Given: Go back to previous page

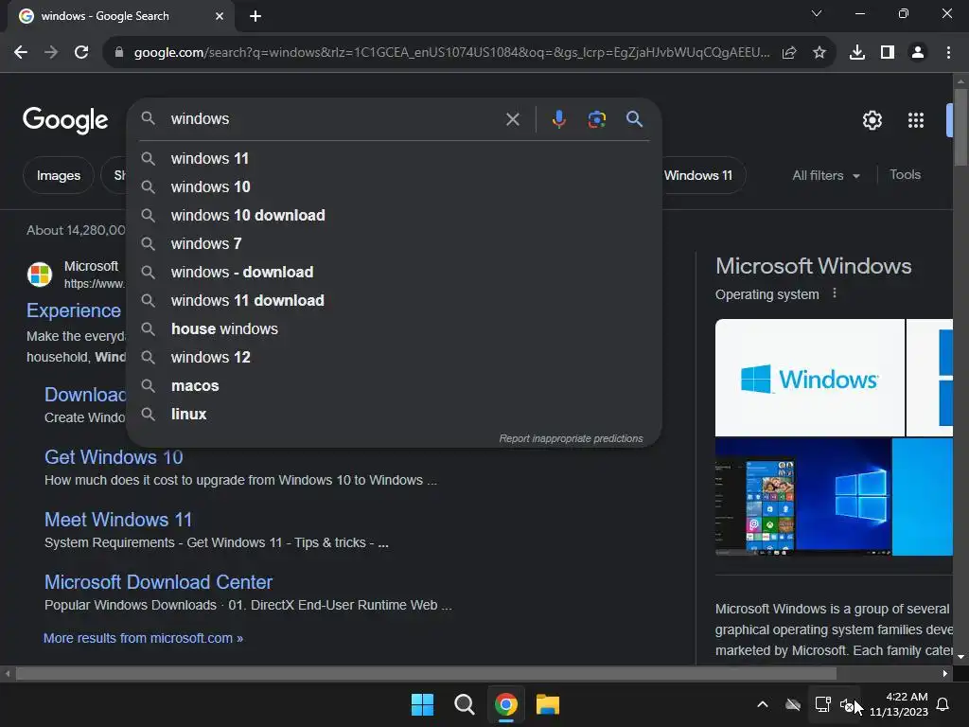Looking at the screenshot, I should coord(21,53).
